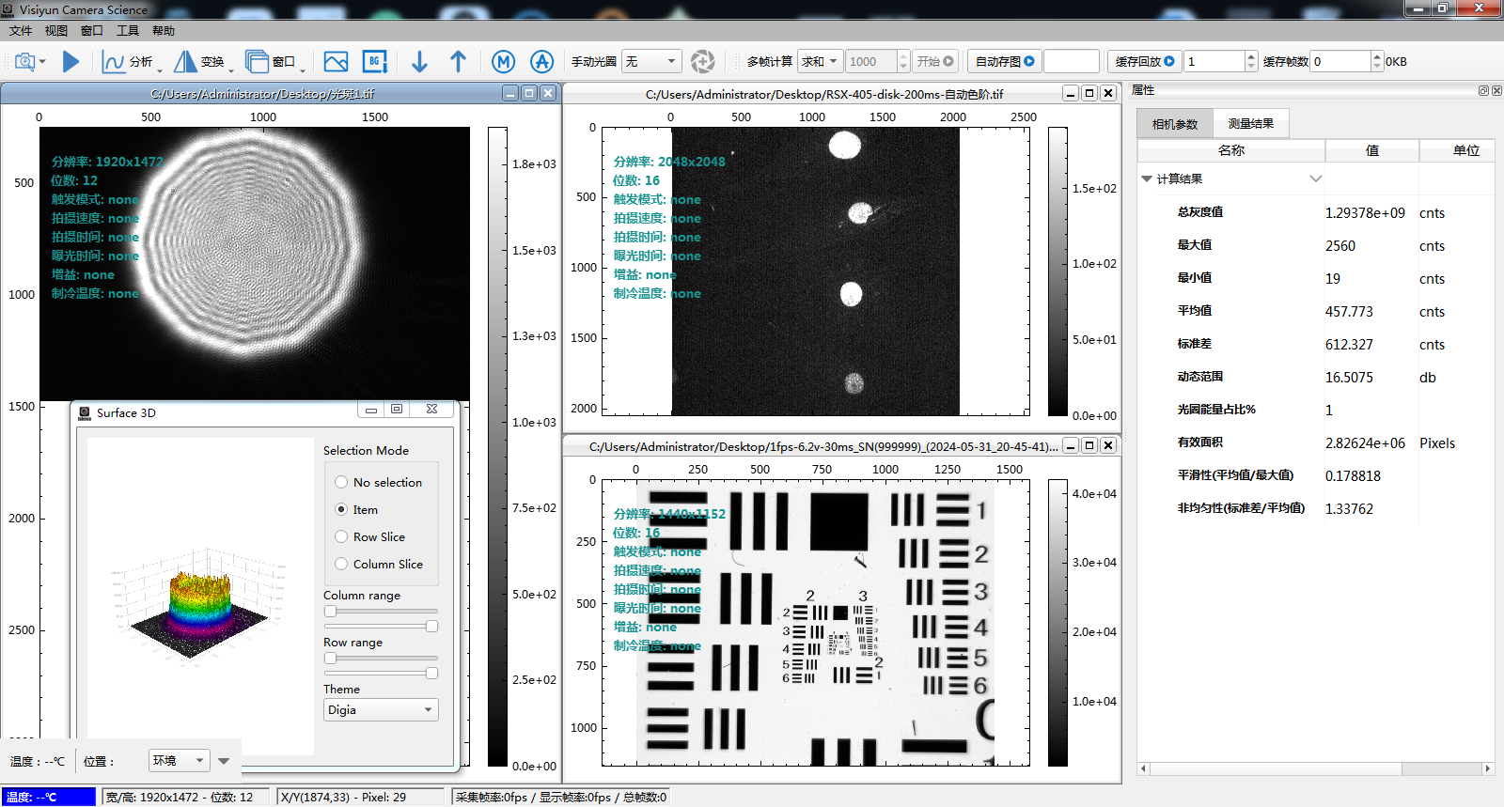Screen dimensions: 1504x807
Task: Click the lower Column range slider handle
Action: click(431, 626)
